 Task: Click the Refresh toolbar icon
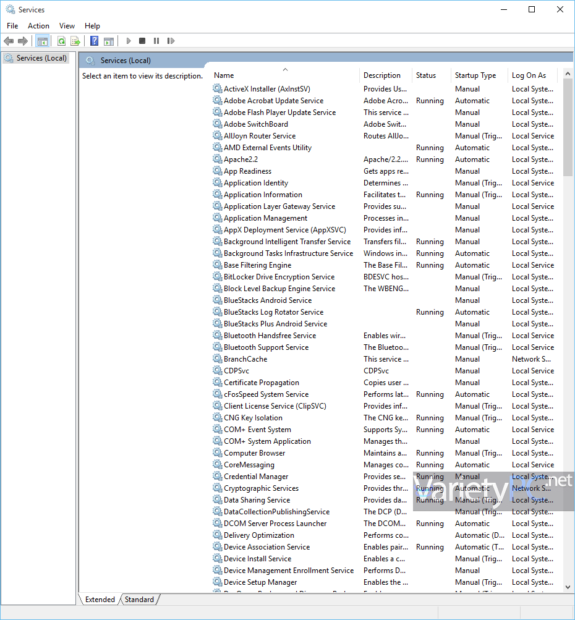(61, 41)
